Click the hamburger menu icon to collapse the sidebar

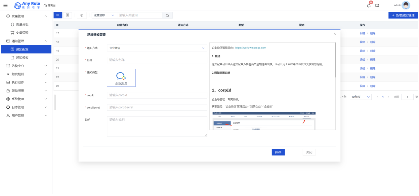(5, 5)
